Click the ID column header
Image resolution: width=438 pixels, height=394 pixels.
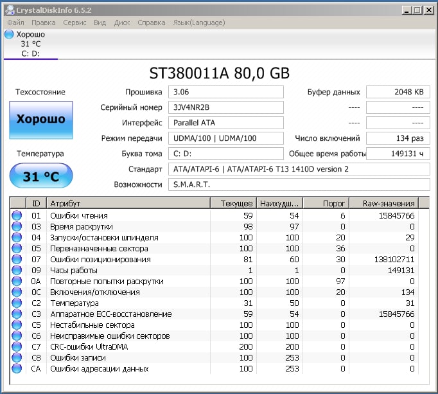[x=36, y=203]
